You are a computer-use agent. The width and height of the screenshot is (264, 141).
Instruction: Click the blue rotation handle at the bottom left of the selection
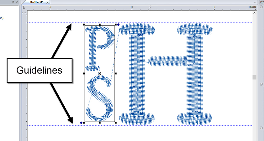(81, 123)
